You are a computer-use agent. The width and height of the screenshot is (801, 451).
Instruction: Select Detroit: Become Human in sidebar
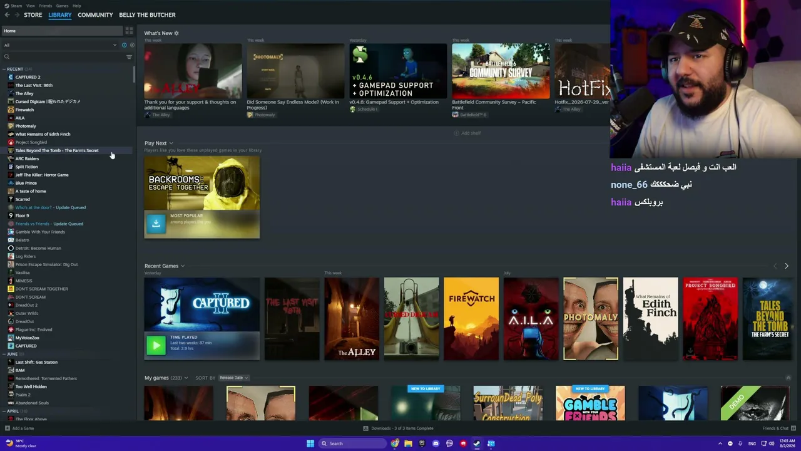[38, 248]
